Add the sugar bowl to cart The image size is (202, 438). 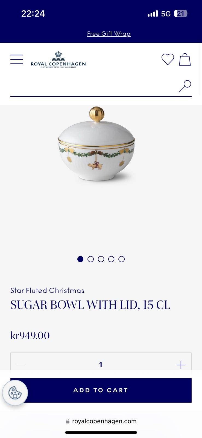click(101, 390)
